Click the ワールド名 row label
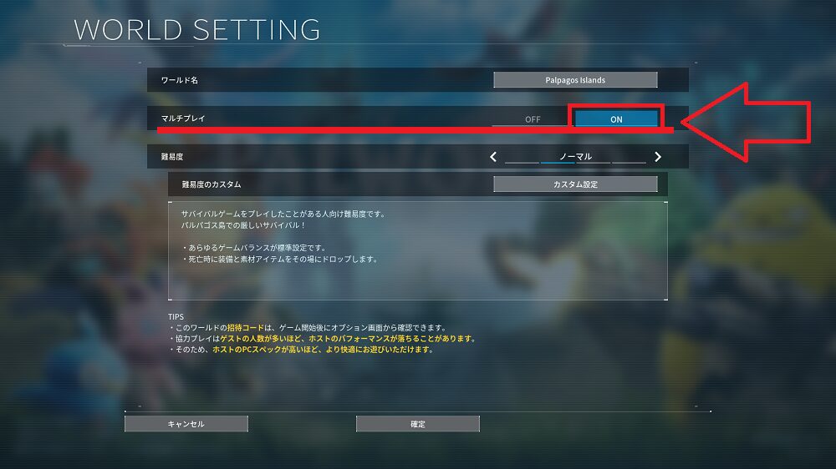Image resolution: width=836 pixels, height=469 pixels. pos(179,80)
